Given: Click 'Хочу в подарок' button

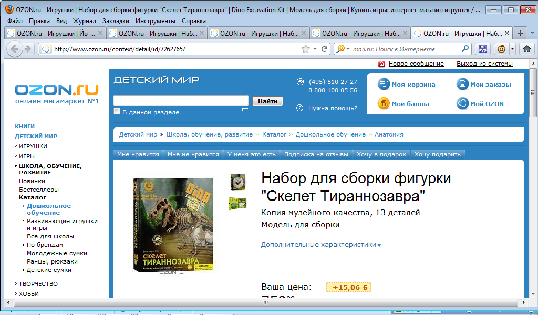Looking at the screenshot, I should pyautogui.click(x=381, y=154).
